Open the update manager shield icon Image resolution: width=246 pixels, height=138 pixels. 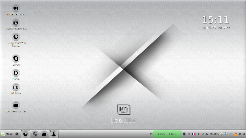(x=221, y=134)
